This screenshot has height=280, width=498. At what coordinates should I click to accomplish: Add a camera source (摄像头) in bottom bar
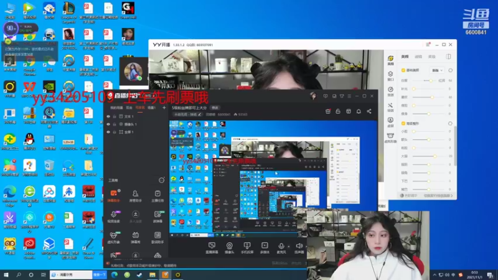[x=229, y=246]
